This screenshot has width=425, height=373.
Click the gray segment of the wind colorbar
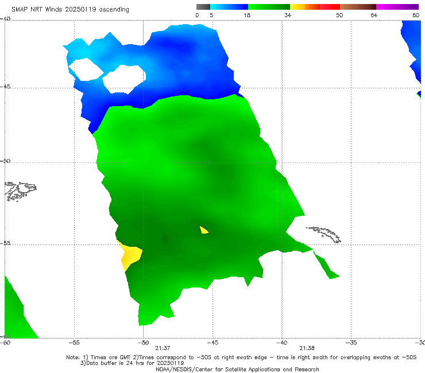click(x=203, y=7)
